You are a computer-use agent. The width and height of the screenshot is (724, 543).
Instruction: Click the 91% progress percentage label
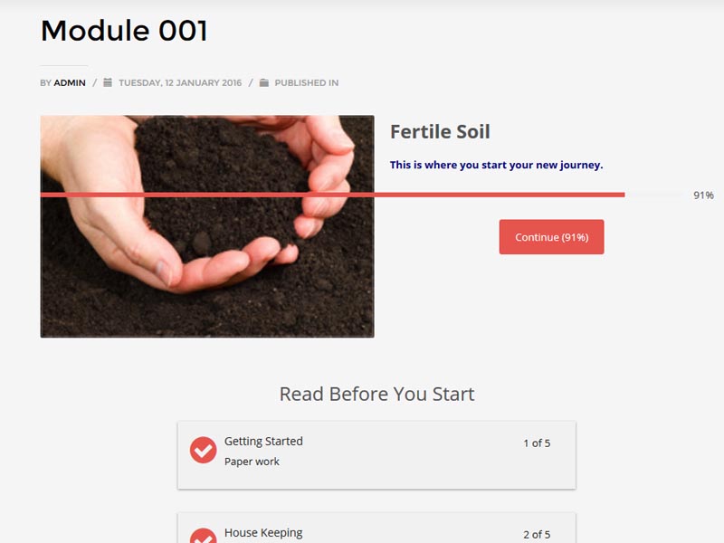point(704,195)
